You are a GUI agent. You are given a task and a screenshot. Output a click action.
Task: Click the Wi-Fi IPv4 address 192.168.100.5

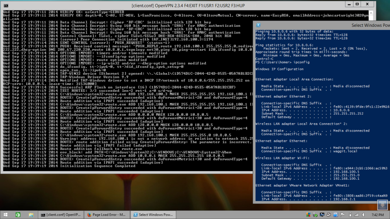[x=346, y=172]
